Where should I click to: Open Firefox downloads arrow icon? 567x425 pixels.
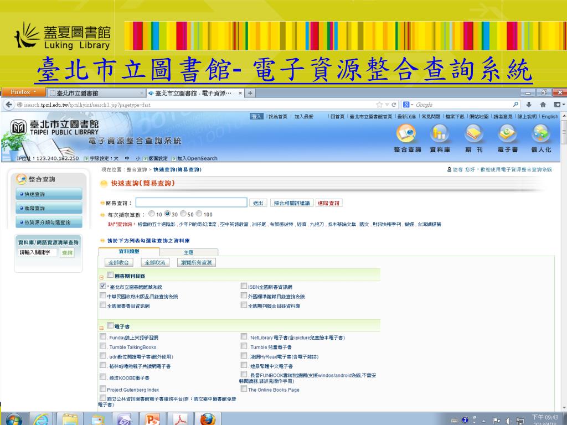tap(529, 105)
